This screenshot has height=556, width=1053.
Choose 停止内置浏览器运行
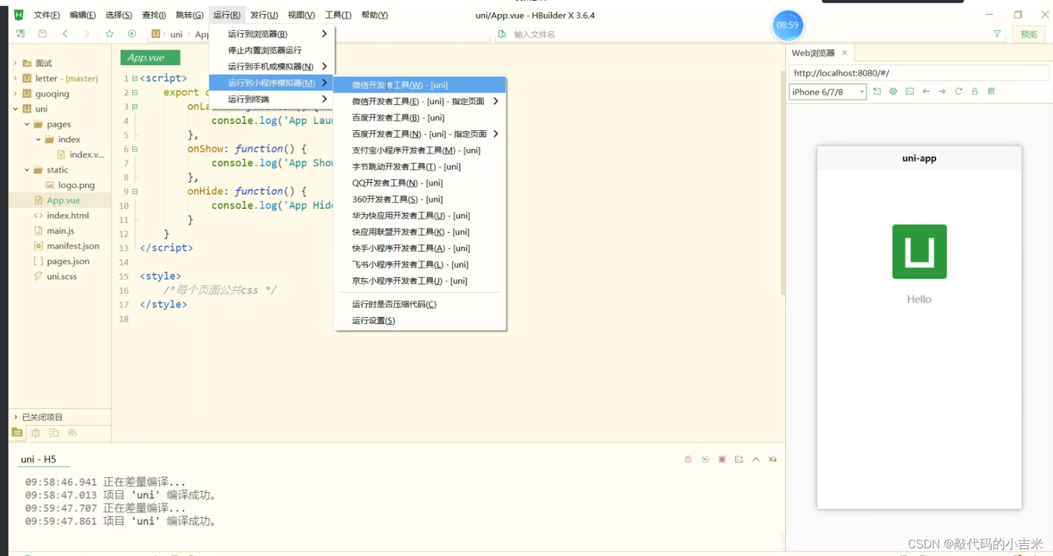(x=272, y=50)
